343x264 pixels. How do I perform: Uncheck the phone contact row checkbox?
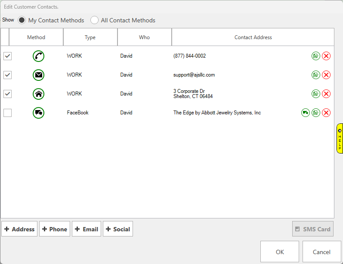(x=8, y=56)
